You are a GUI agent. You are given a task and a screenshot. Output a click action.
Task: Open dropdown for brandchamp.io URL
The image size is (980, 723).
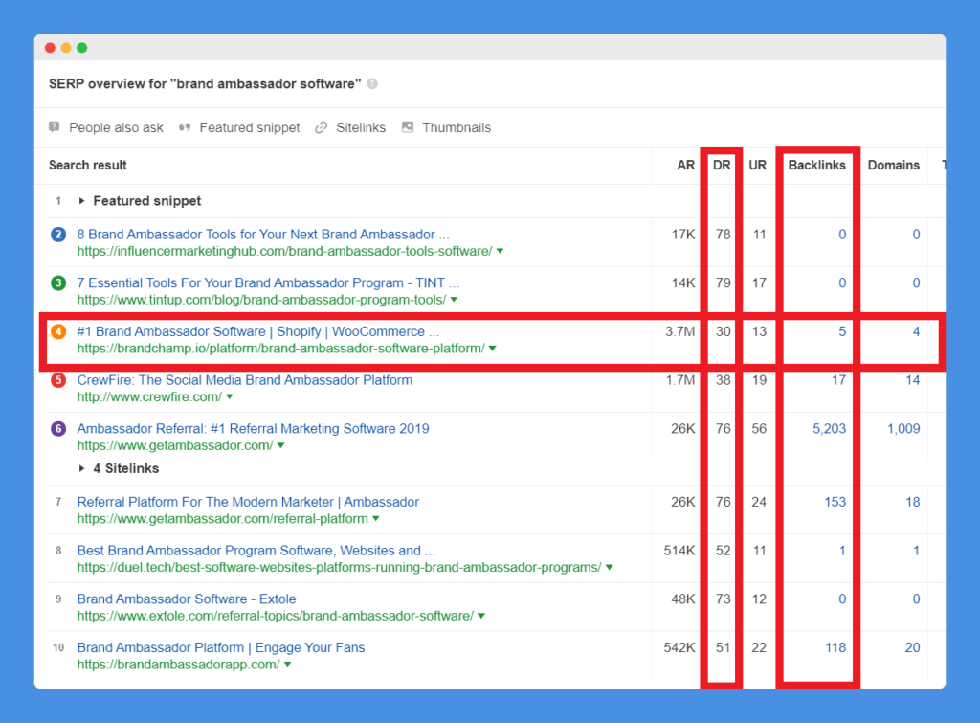[x=493, y=349]
